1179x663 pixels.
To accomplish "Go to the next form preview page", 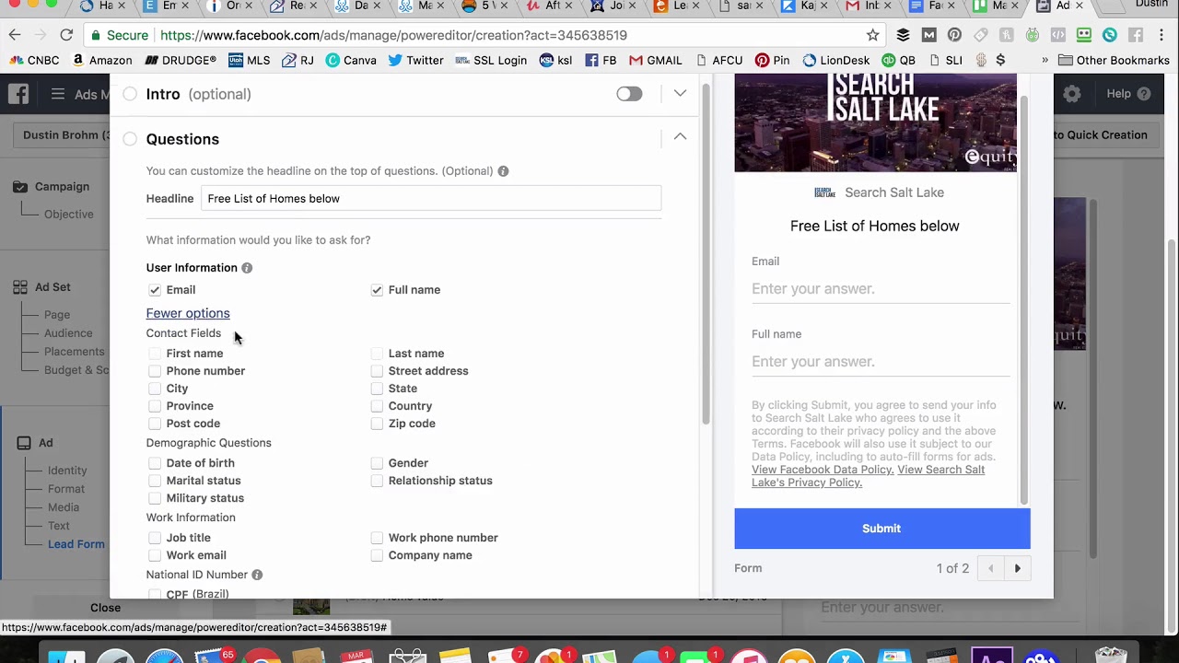I will click(1017, 569).
